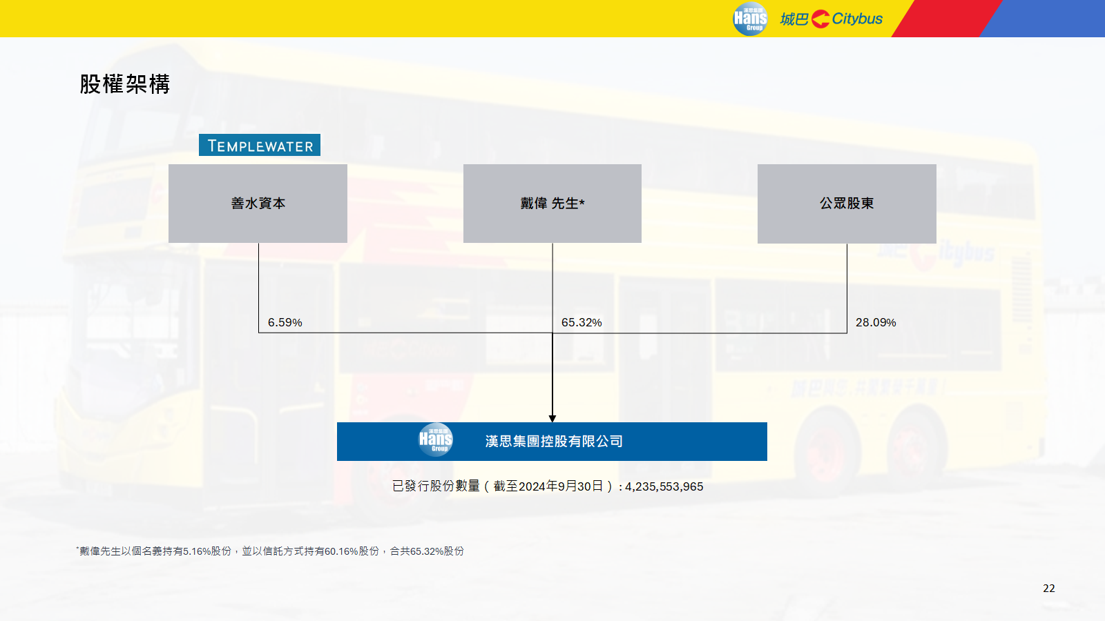Click the page number 22
The width and height of the screenshot is (1105, 621).
point(1049,588)
